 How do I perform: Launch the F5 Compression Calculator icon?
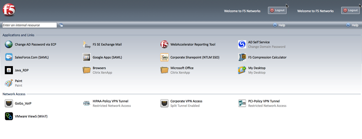(242, 57)
